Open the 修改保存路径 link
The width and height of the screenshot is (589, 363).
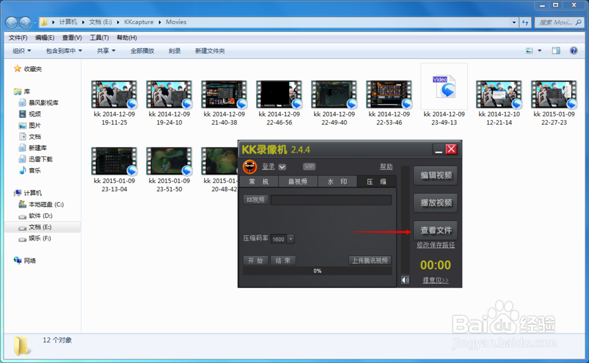(x=436, y=245)
